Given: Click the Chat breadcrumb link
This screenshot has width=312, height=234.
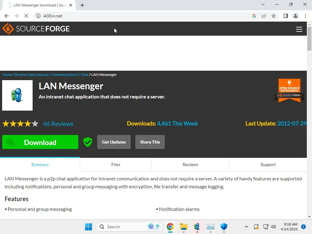Looking at the screenshot, I should click(84, 75).
